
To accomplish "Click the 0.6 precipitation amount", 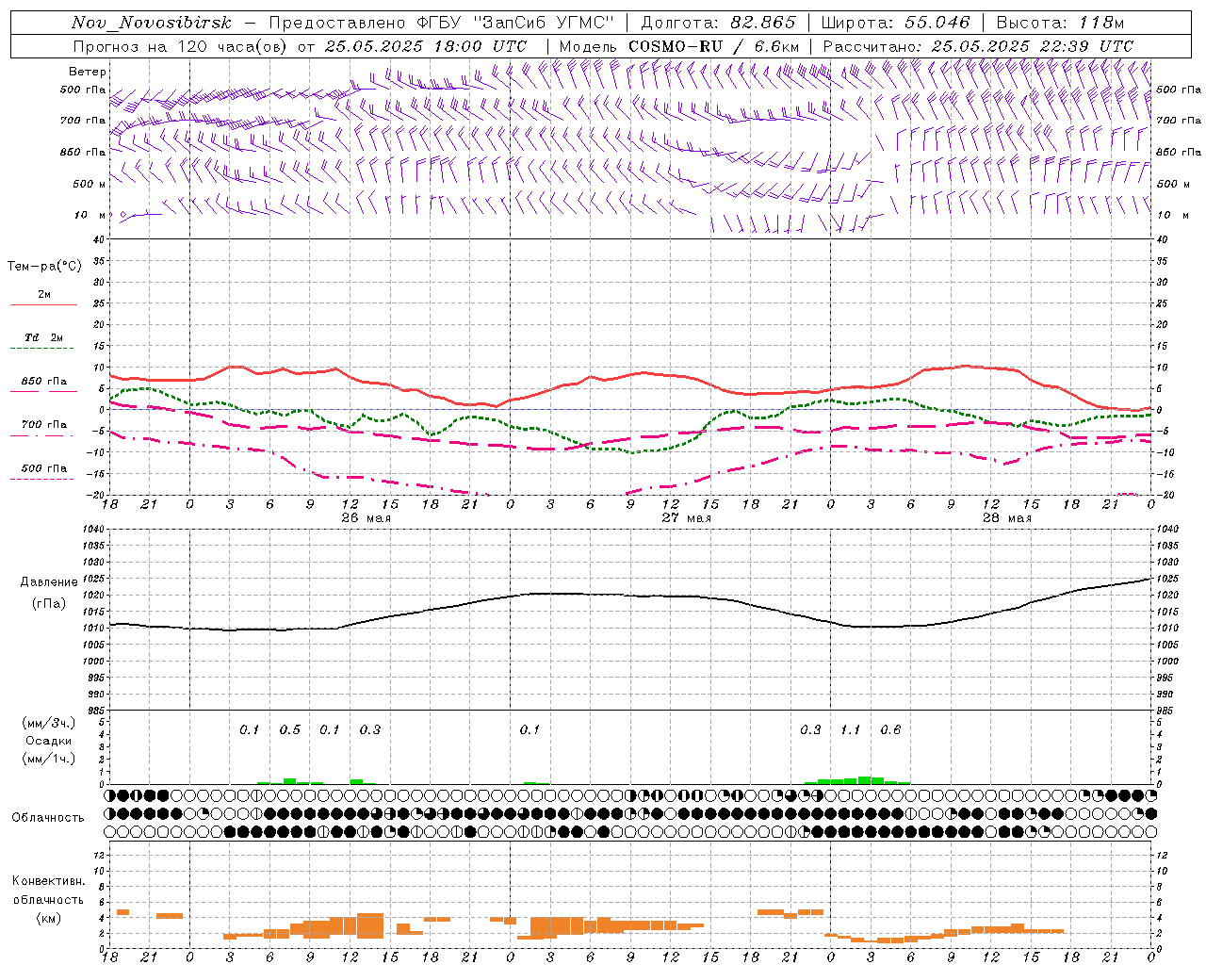I will tap(890, 729).
